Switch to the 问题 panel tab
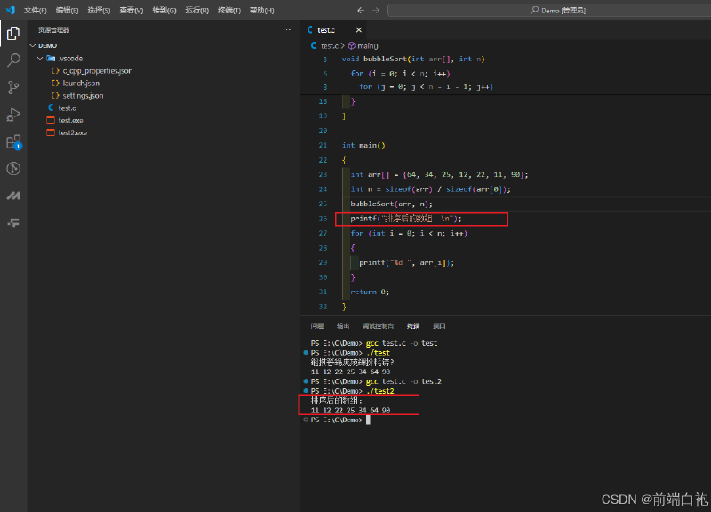Screen dimensions: 711x512 click(x=317, y=326)
